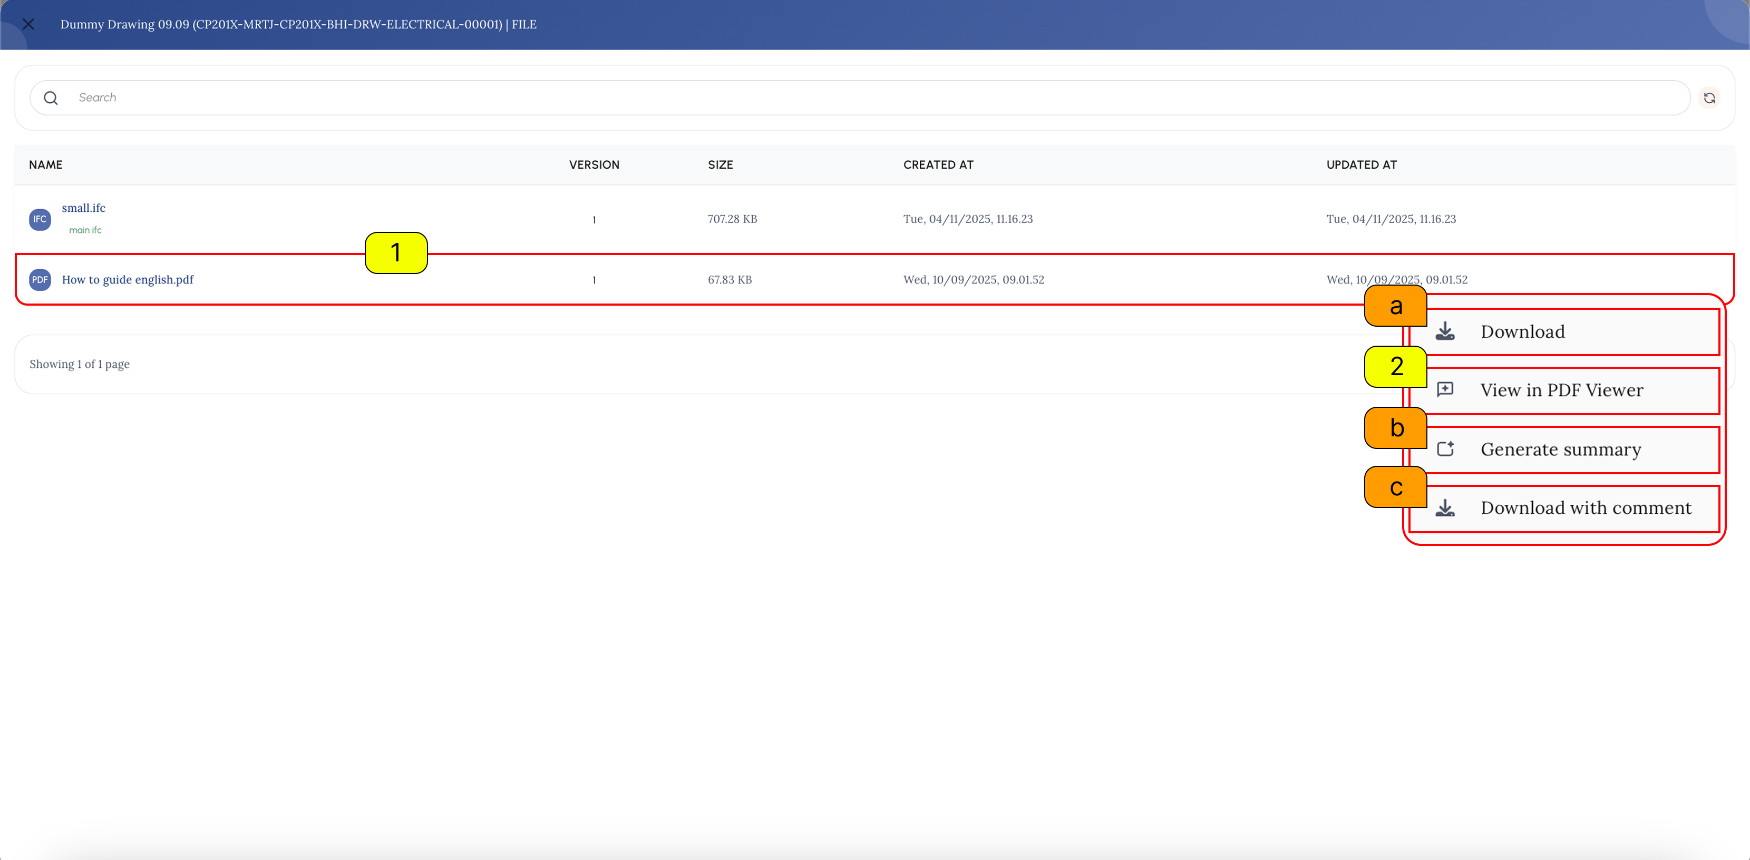Choose Download with comment option

[x=1564, y=508]
